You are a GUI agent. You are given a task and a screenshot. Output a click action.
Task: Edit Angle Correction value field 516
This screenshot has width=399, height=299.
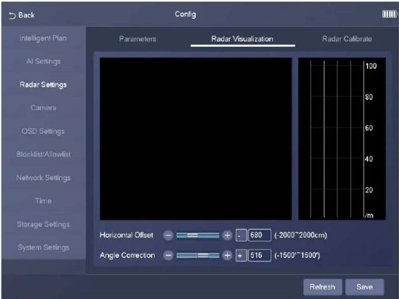(x=260, y=255)
